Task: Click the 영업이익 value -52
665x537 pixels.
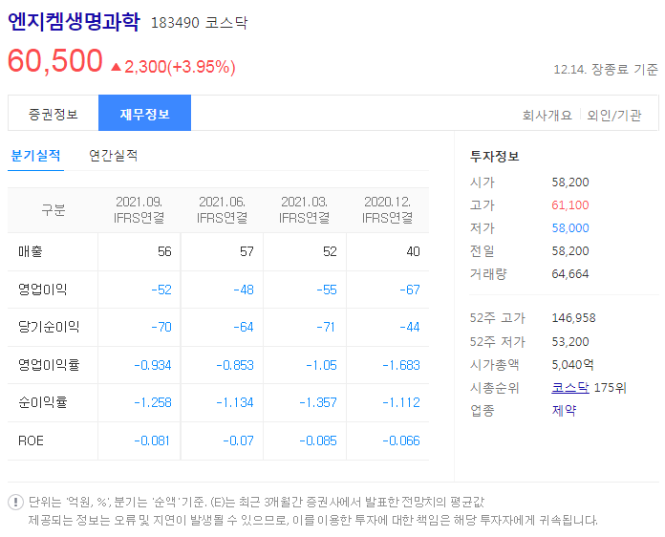Action: [161, 290]
